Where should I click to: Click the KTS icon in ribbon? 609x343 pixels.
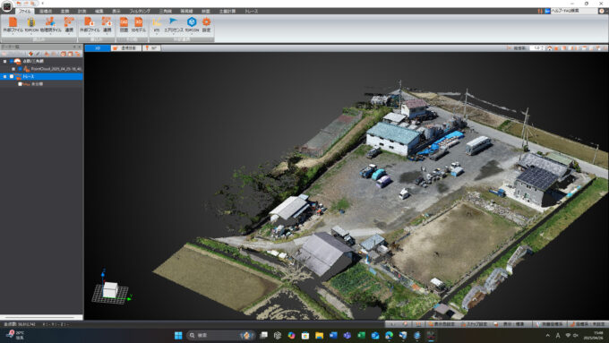(157, 24)
